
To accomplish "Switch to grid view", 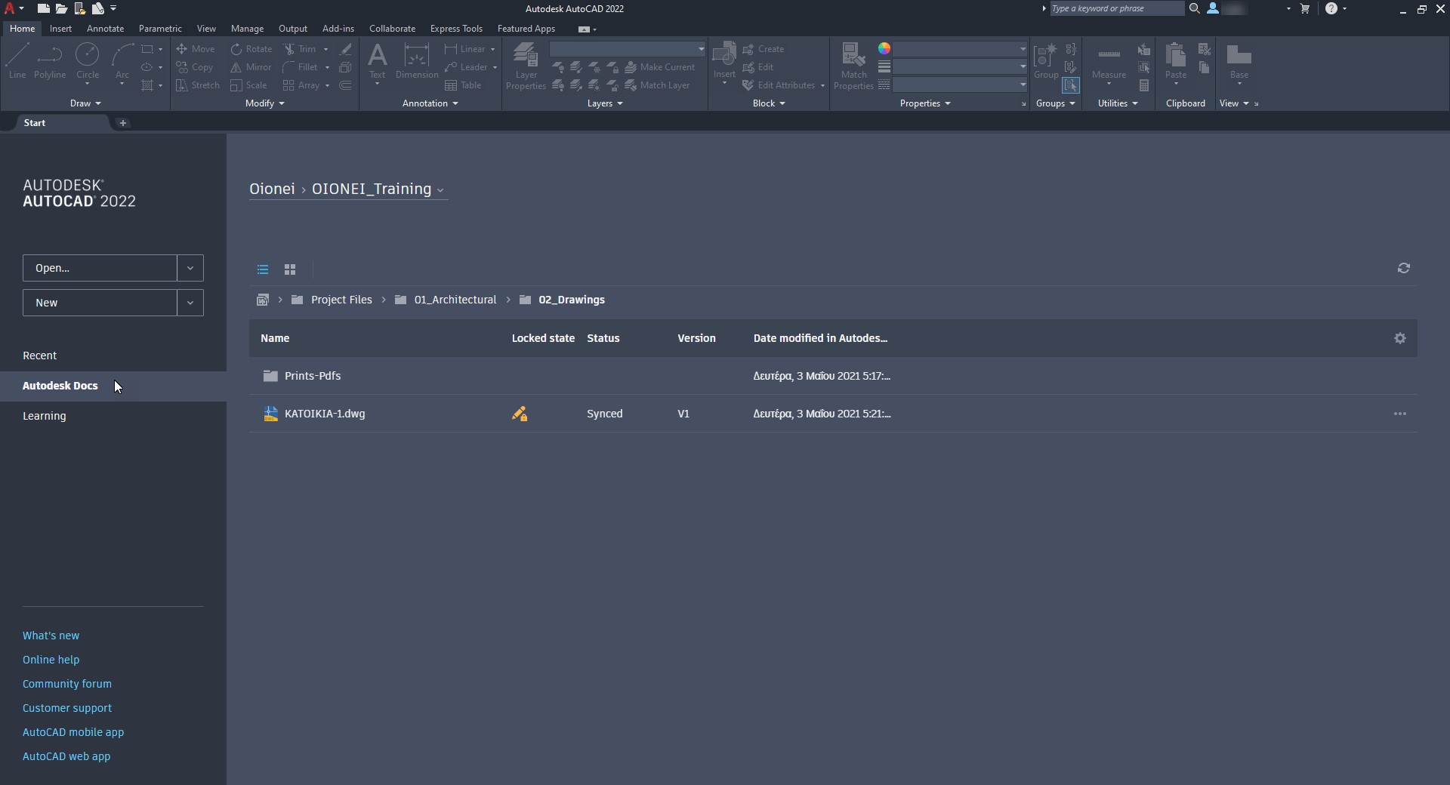I will click(290, 269).
